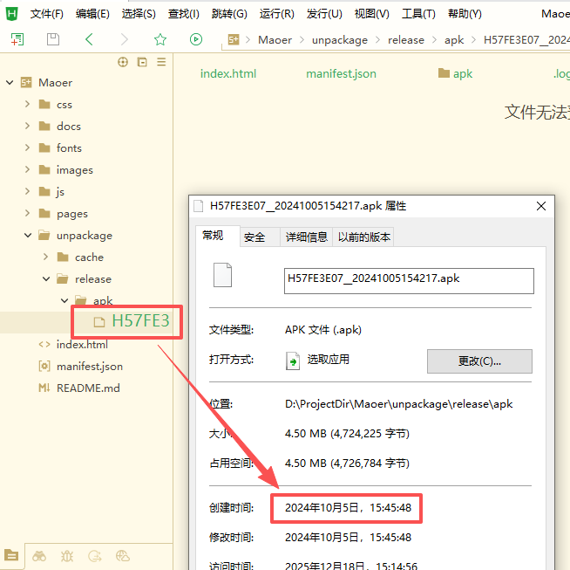Open manifest.json in the project tree
The image size is (570, 570).
90,367
